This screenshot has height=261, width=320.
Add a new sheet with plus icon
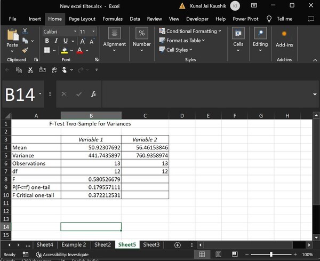point(177,244)
